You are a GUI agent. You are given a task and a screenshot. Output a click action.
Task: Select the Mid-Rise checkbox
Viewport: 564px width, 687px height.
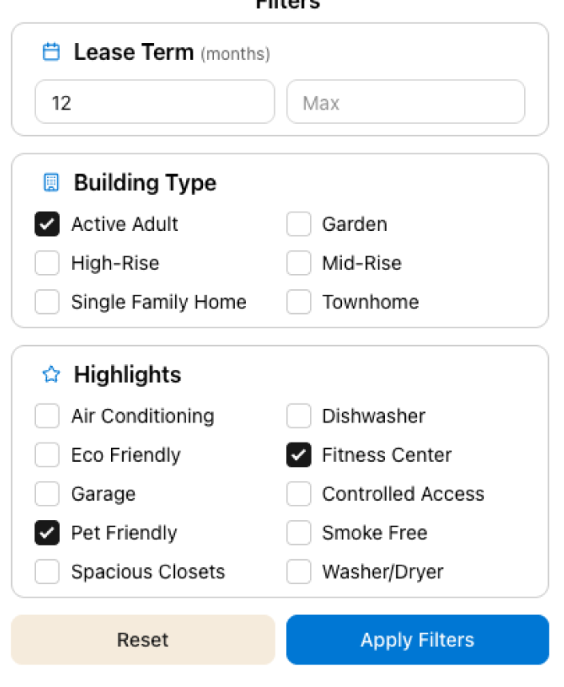299,263
